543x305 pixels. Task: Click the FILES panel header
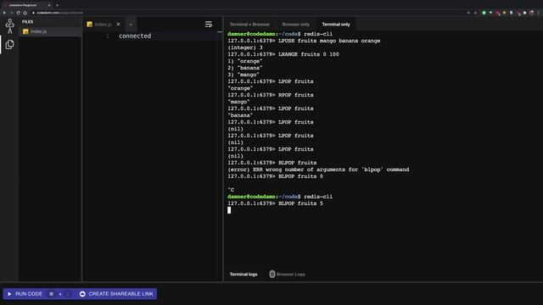(28, 22)
